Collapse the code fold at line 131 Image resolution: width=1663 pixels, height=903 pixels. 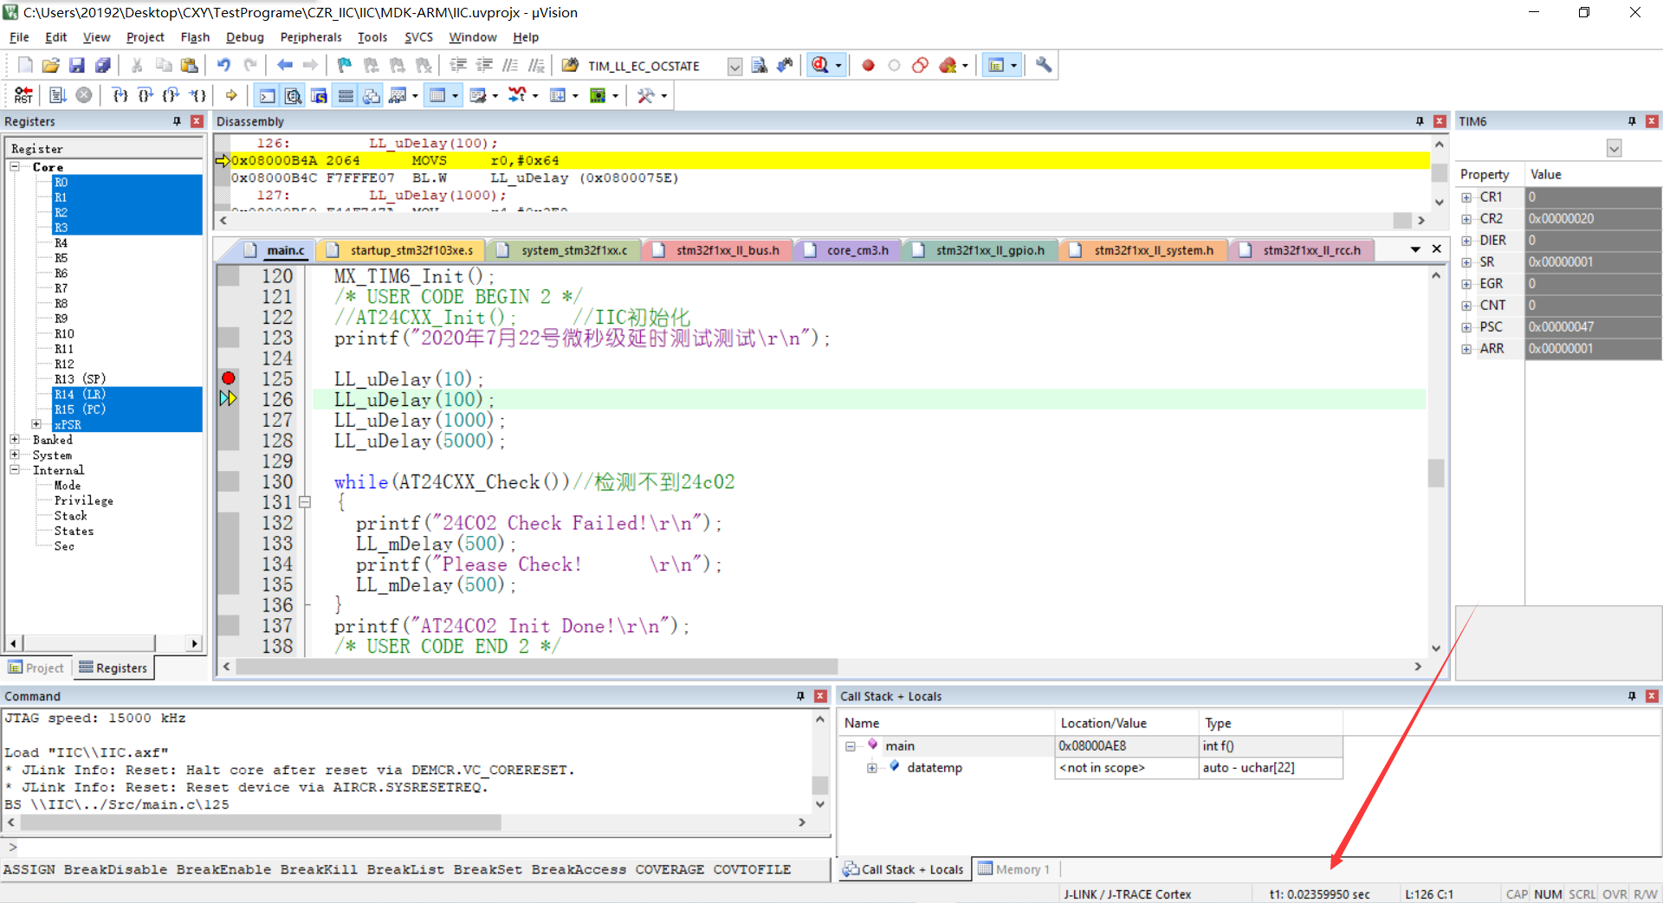tap(305, 502)
